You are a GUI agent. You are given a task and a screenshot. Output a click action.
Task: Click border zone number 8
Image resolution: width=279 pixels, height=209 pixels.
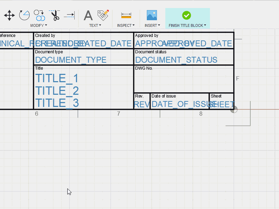pyautogui.click(x=201, y=114)
